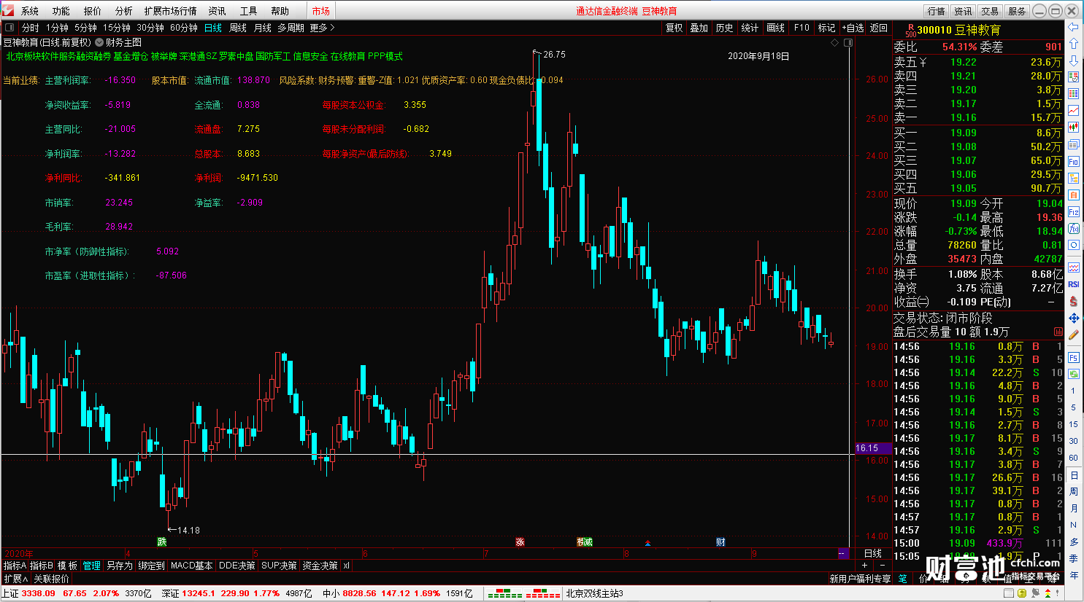
Task: Click the 标记 toolbar button
Action: [826, 28]
